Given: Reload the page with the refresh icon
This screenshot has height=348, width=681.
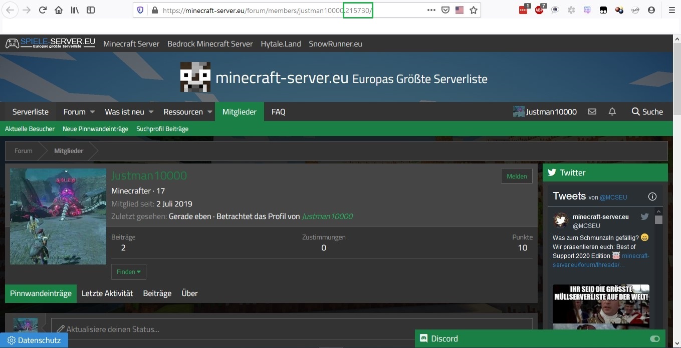Looking at the screenshot, I should [x=43, y=10].
